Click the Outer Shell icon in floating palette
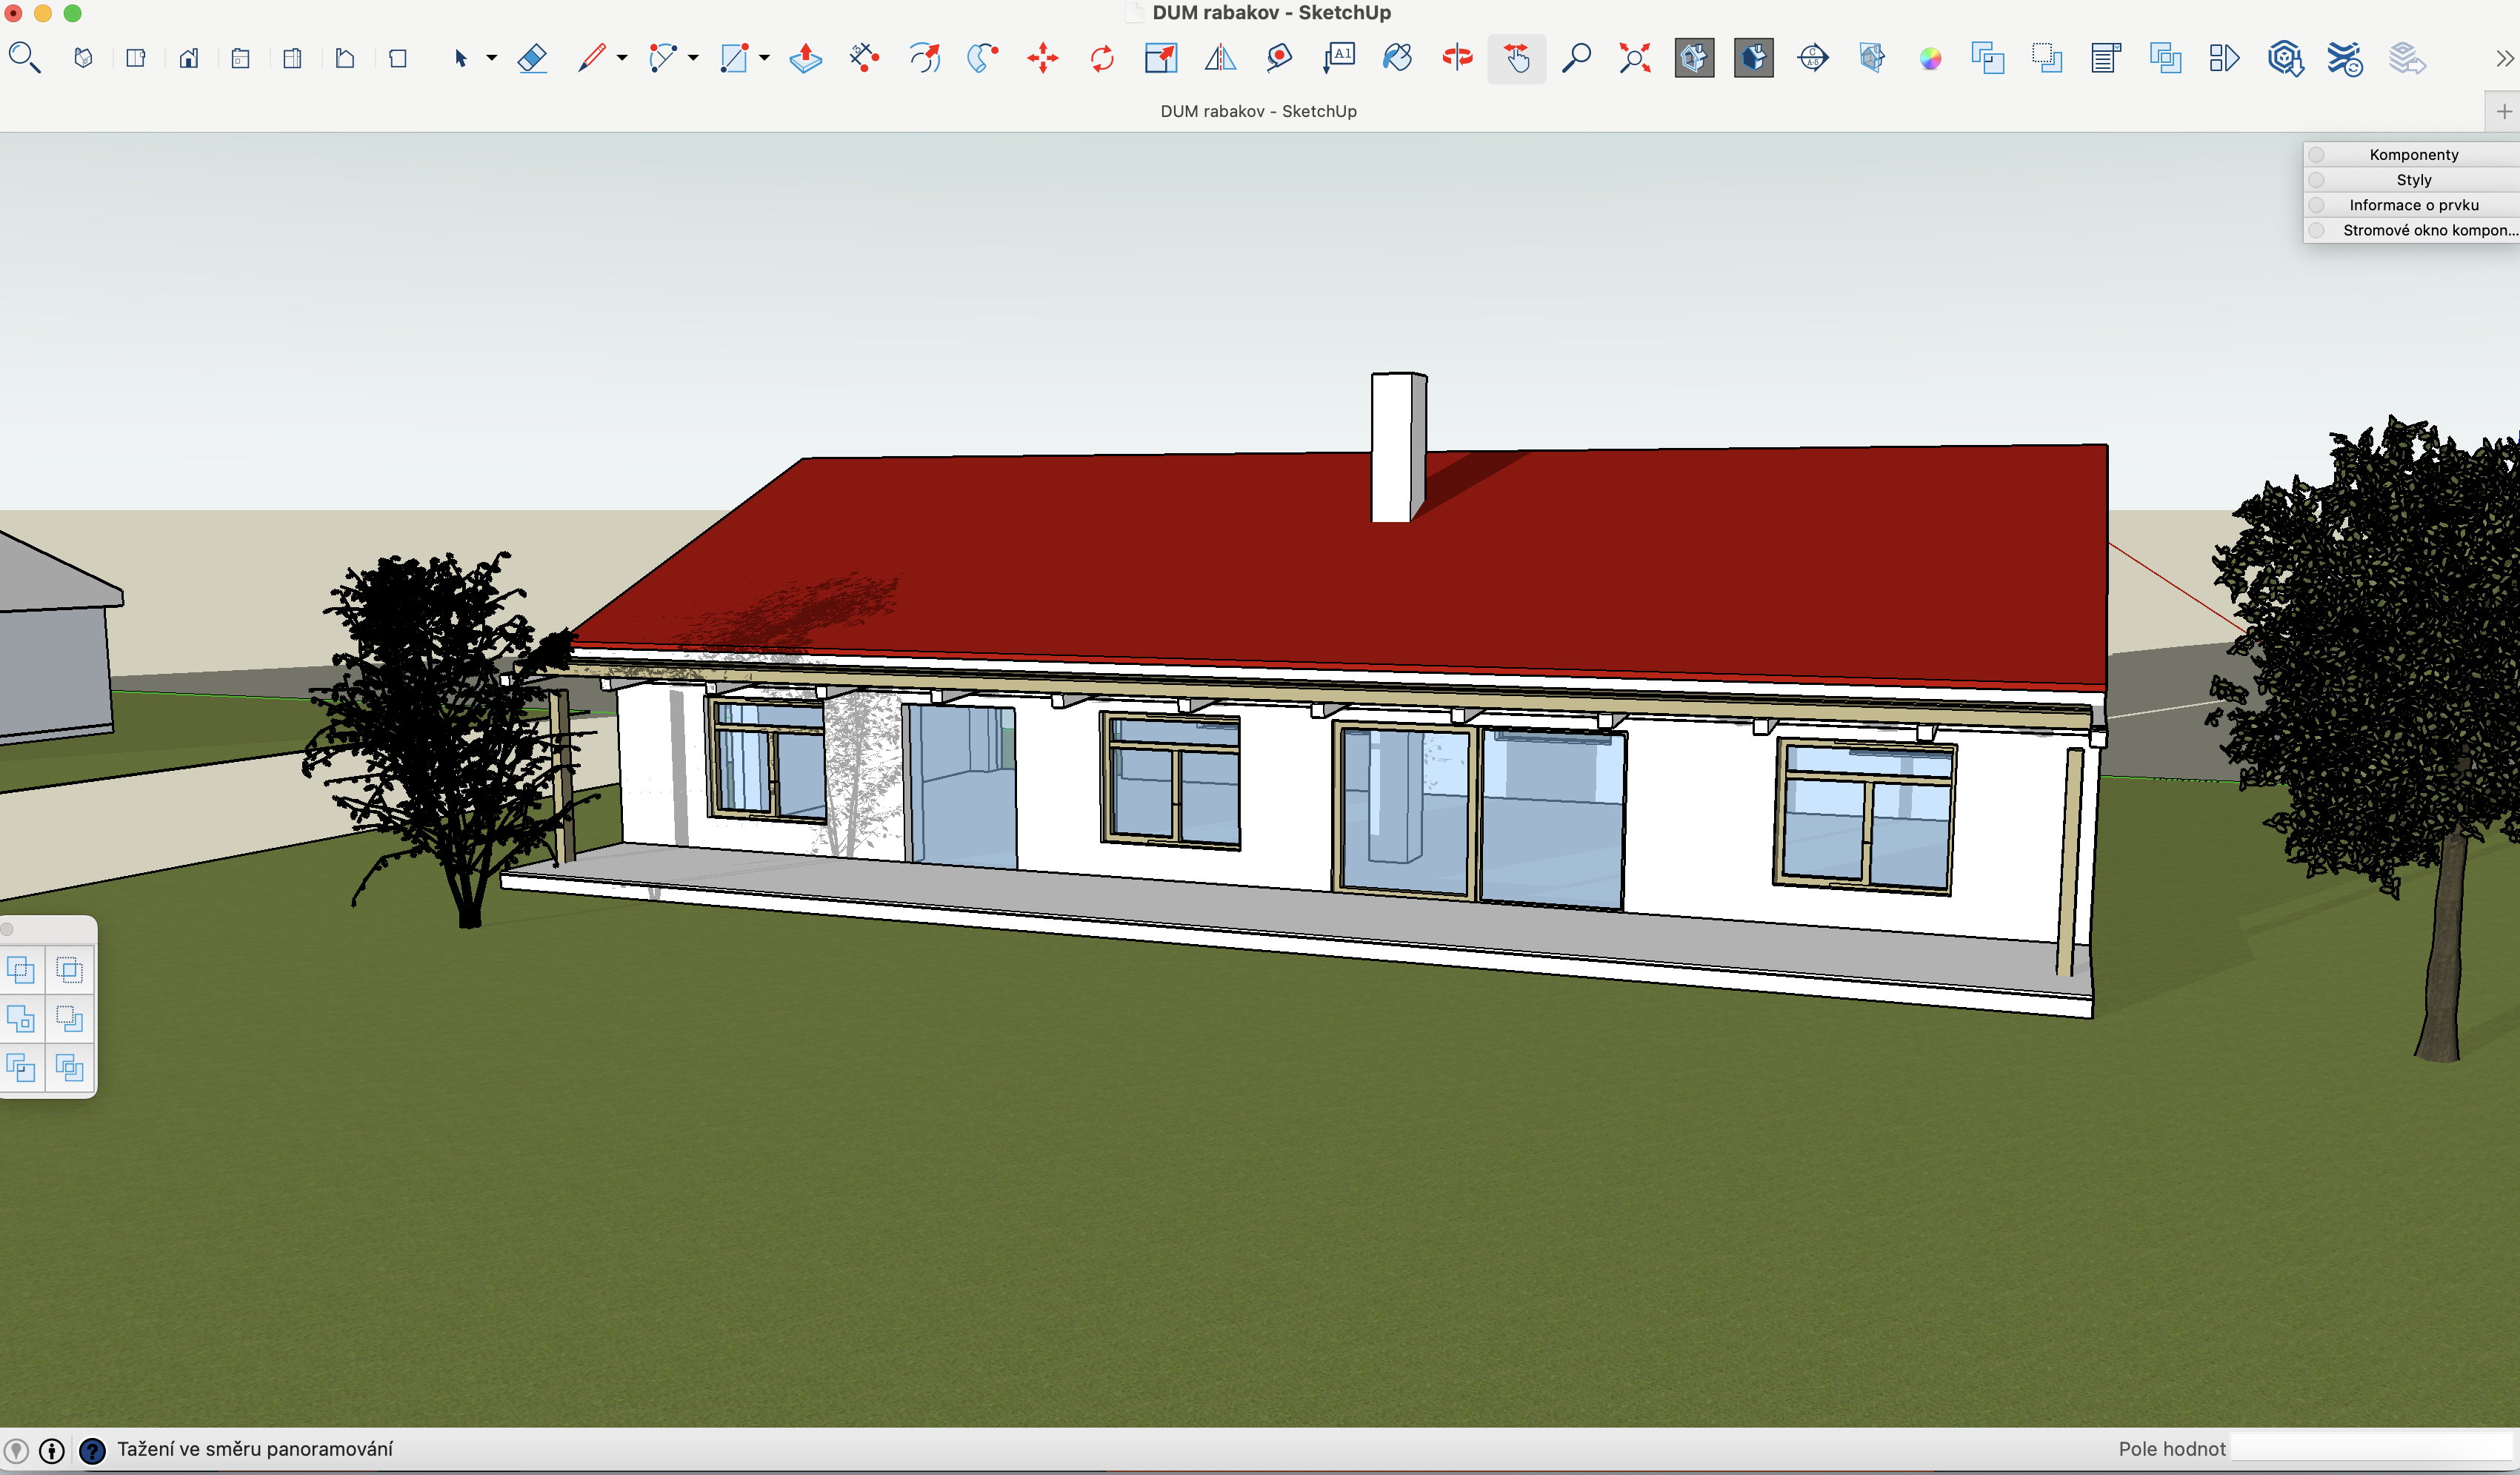Image resolution: width=2520 pixels, height=1475 pixels. [20, 969]
